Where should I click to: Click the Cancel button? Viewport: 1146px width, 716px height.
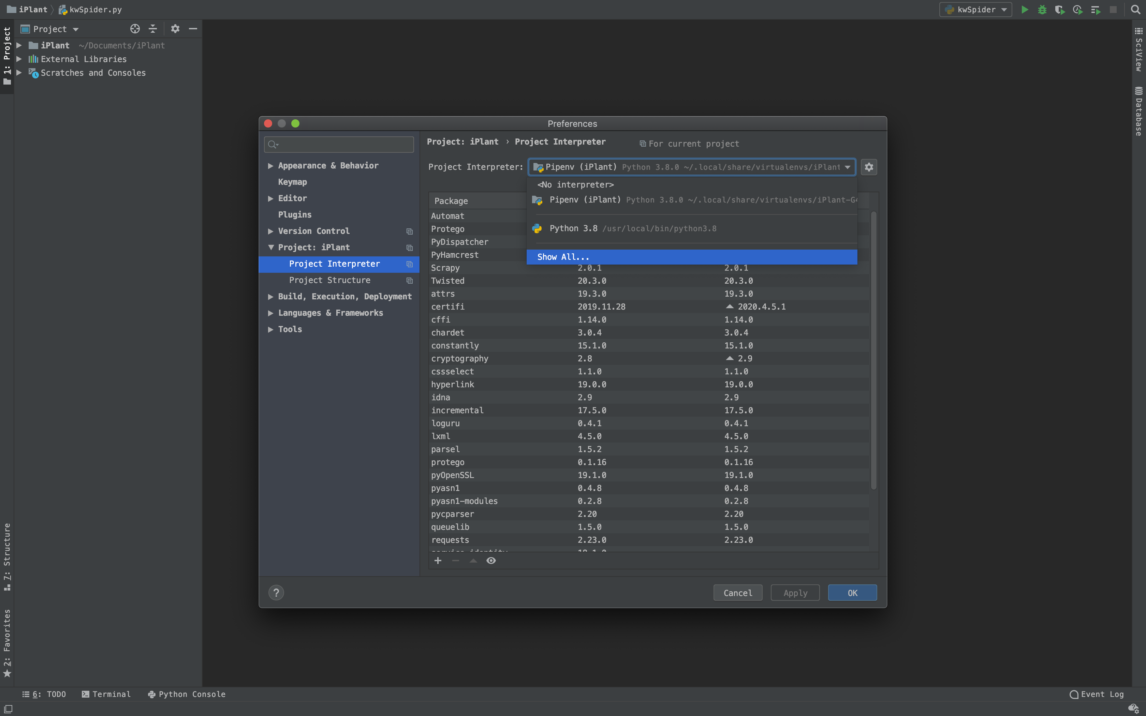[x=738, y=593]
